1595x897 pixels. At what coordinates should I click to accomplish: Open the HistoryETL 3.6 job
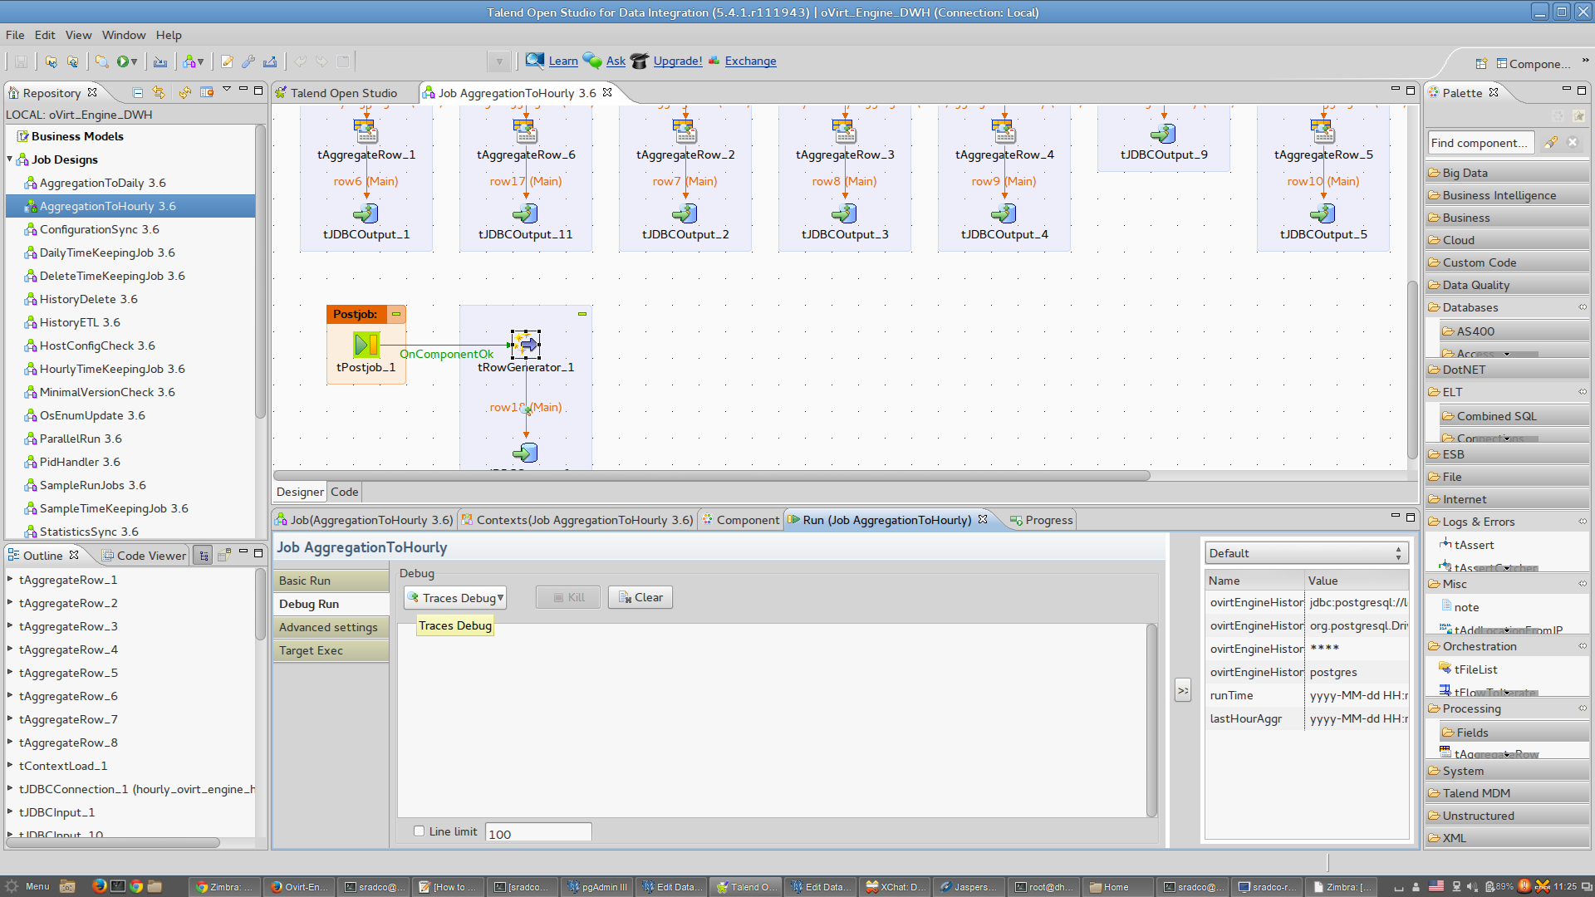tap(80, 322)
